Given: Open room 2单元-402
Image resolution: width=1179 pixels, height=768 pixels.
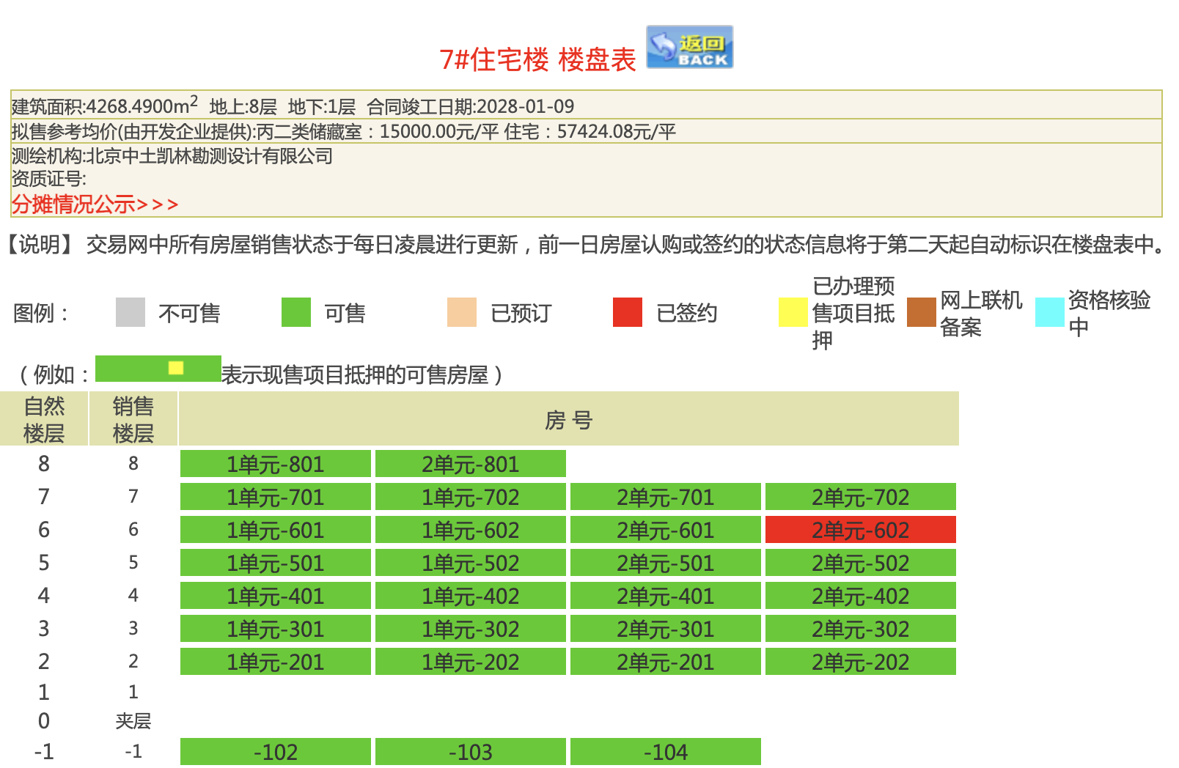Looking at the screenshot, I should pos(861,596).
